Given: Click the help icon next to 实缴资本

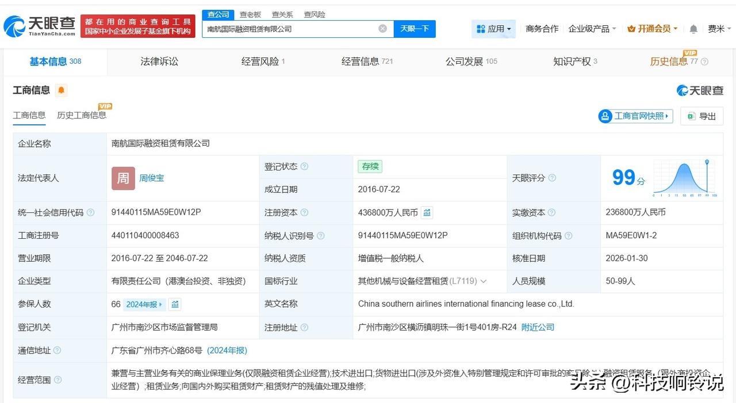Looking at the screenshot, I should pyautogui.click(x=552, y=212).
